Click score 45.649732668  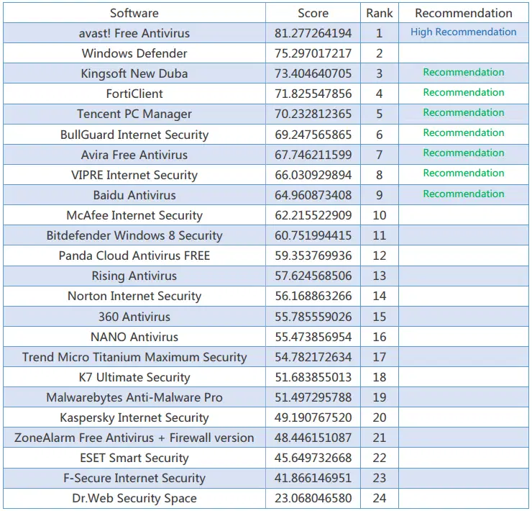pyautogui.click(x=313, y=458)
